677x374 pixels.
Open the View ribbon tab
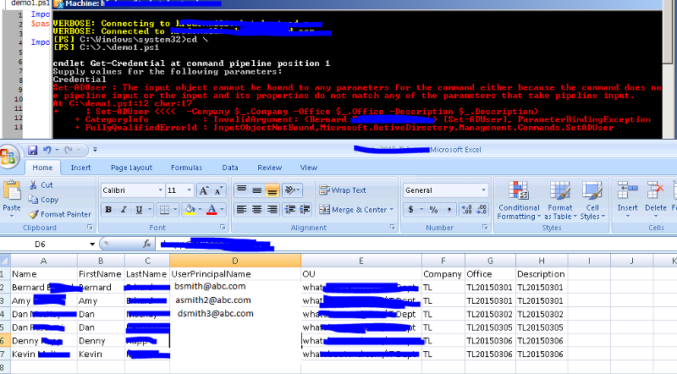(x=309, y=168)
